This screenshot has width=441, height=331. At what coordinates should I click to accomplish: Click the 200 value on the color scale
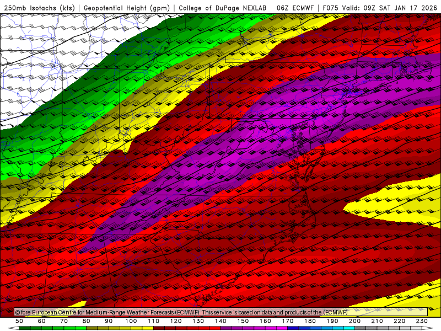coord(355,321)
